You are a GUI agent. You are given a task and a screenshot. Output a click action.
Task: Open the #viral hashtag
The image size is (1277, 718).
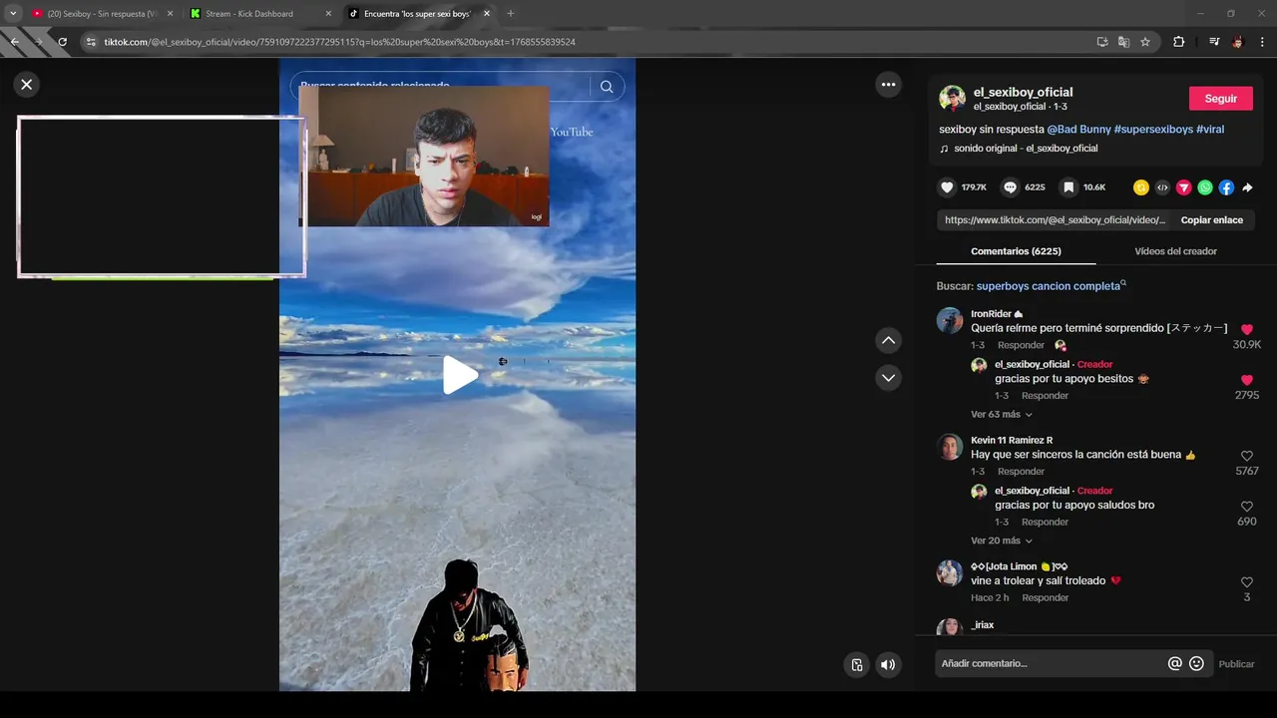(x=1210, y=130)
